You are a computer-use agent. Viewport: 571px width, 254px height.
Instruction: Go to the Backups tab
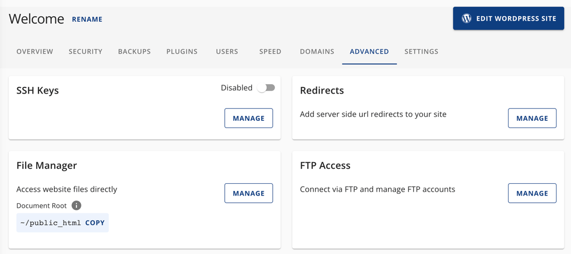point(134,52)
